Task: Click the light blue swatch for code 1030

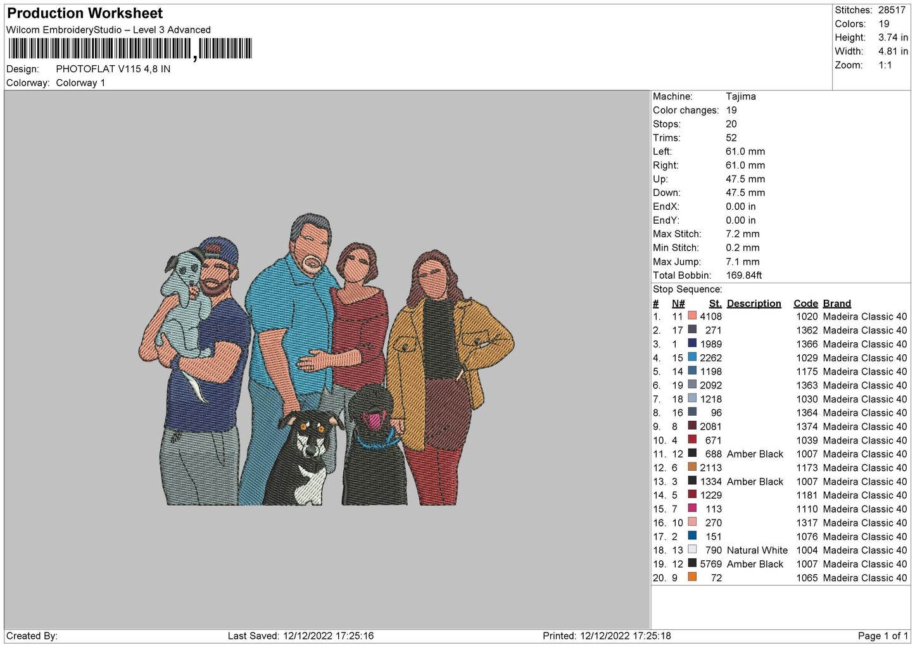Action: tap(692, 399)
